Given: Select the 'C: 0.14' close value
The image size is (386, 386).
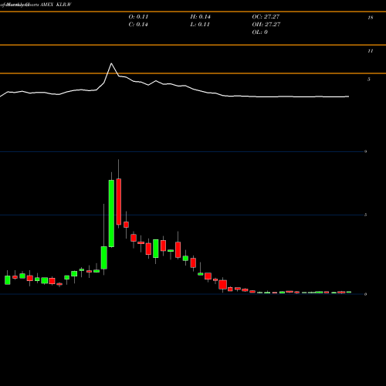Looking at the screenshot, I should pos(138,25).
